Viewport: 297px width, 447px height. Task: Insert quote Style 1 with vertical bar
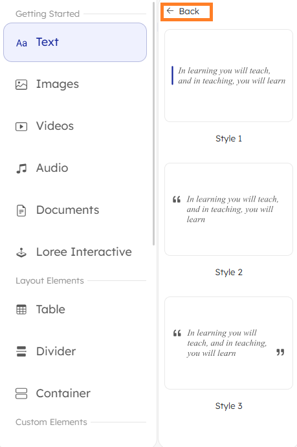click(x=229, y=76)
